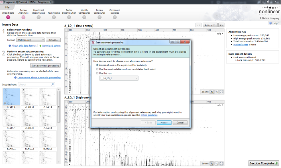
Task: Click the green download icon beside Download others
Action: pos(40,46)
